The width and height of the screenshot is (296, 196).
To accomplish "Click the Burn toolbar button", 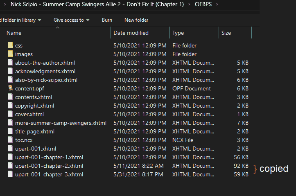I will tap(107, 20).
